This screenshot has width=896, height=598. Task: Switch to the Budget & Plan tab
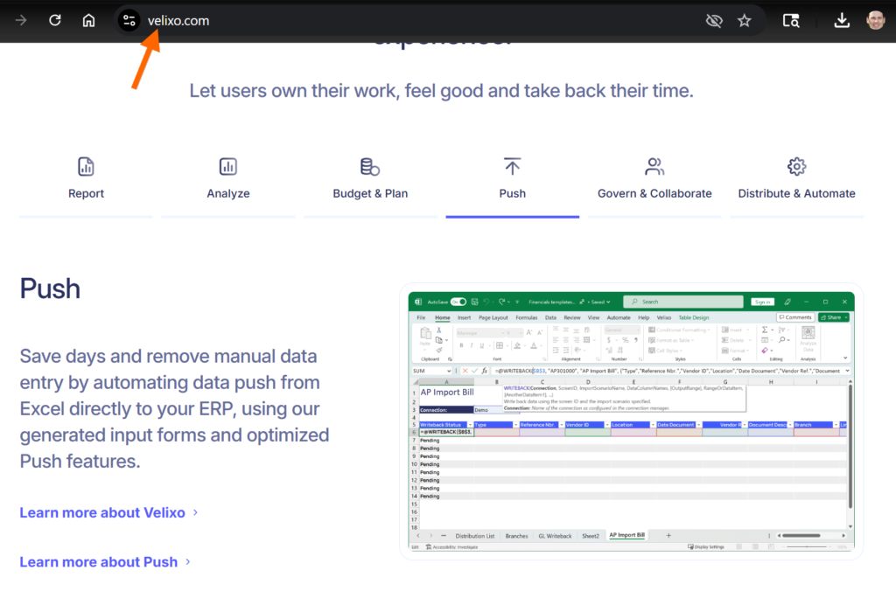(370, 180)
